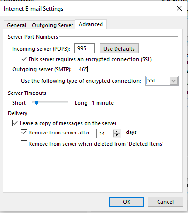Close the Internet E-mail Settings dialog
The image size is (188, 213).
[179, 8]
